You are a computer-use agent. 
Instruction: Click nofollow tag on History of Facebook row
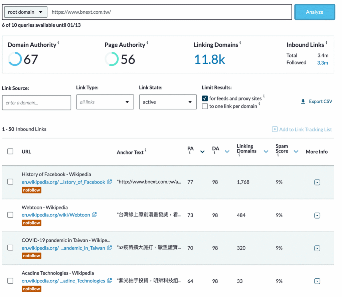coord(32,190)
